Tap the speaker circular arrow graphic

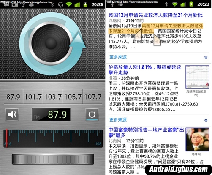(52, 43)
